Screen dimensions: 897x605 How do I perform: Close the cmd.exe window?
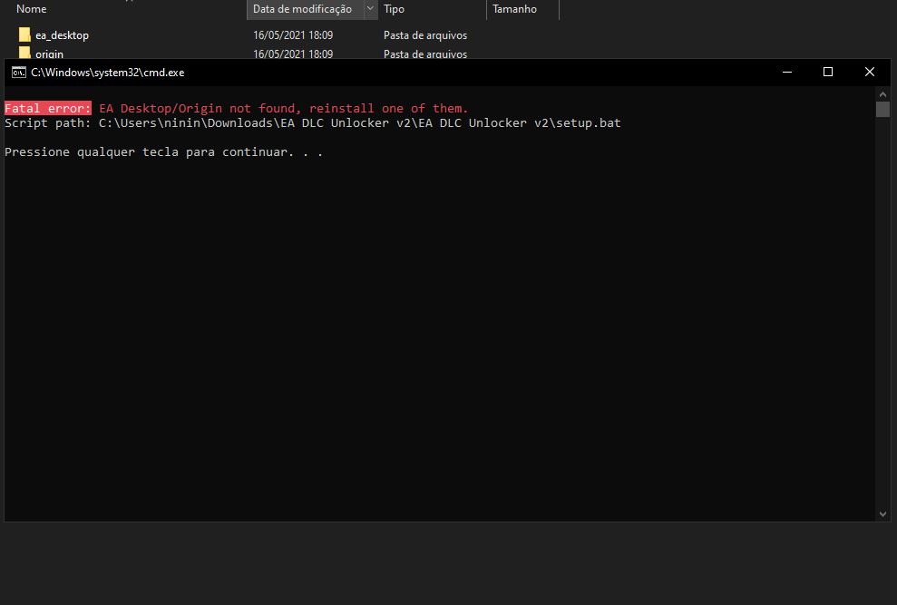pyautogui.click(x=870, y=73)
